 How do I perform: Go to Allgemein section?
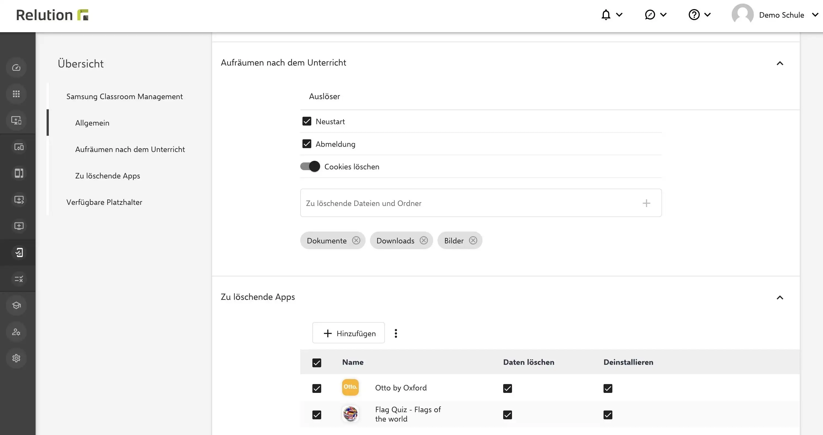[92, 123]
